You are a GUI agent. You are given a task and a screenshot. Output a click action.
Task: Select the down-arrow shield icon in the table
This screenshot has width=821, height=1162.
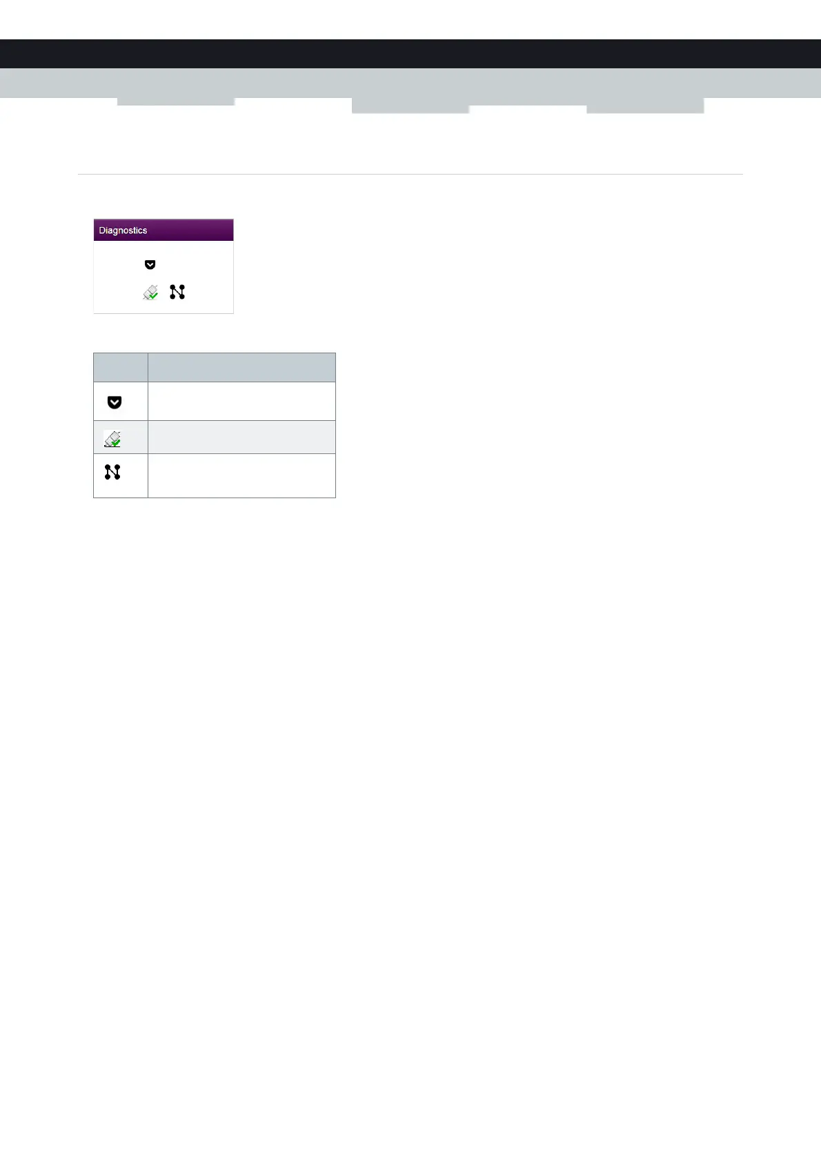pos(115,402)
